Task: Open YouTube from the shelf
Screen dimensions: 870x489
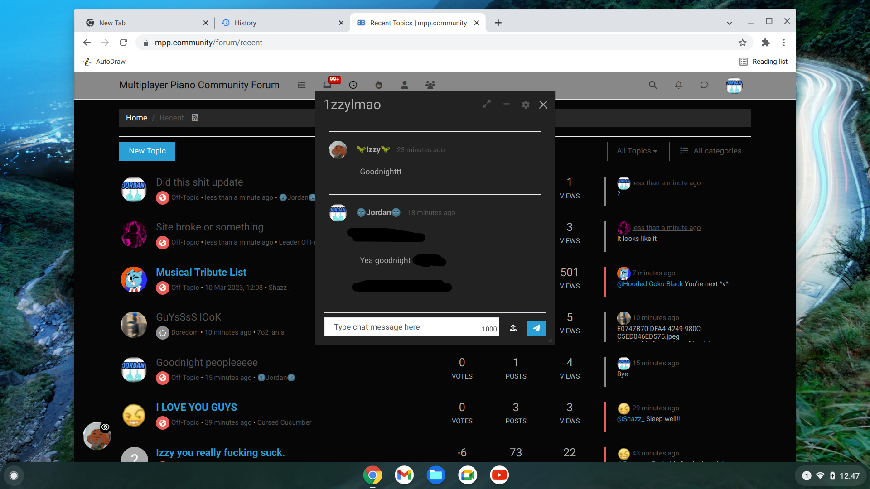Action: 499,475
